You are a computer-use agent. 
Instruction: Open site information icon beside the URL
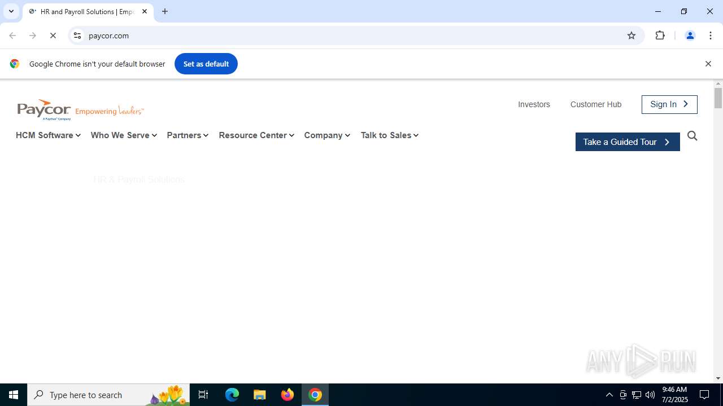coord(77,36)
